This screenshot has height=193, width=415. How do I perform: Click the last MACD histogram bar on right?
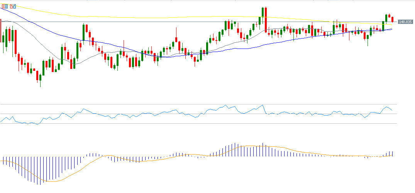tap(392, 153)
